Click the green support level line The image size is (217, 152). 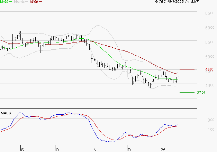187,92
